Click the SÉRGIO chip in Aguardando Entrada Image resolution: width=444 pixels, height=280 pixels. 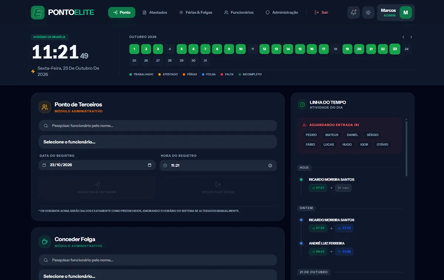[373, 135]
